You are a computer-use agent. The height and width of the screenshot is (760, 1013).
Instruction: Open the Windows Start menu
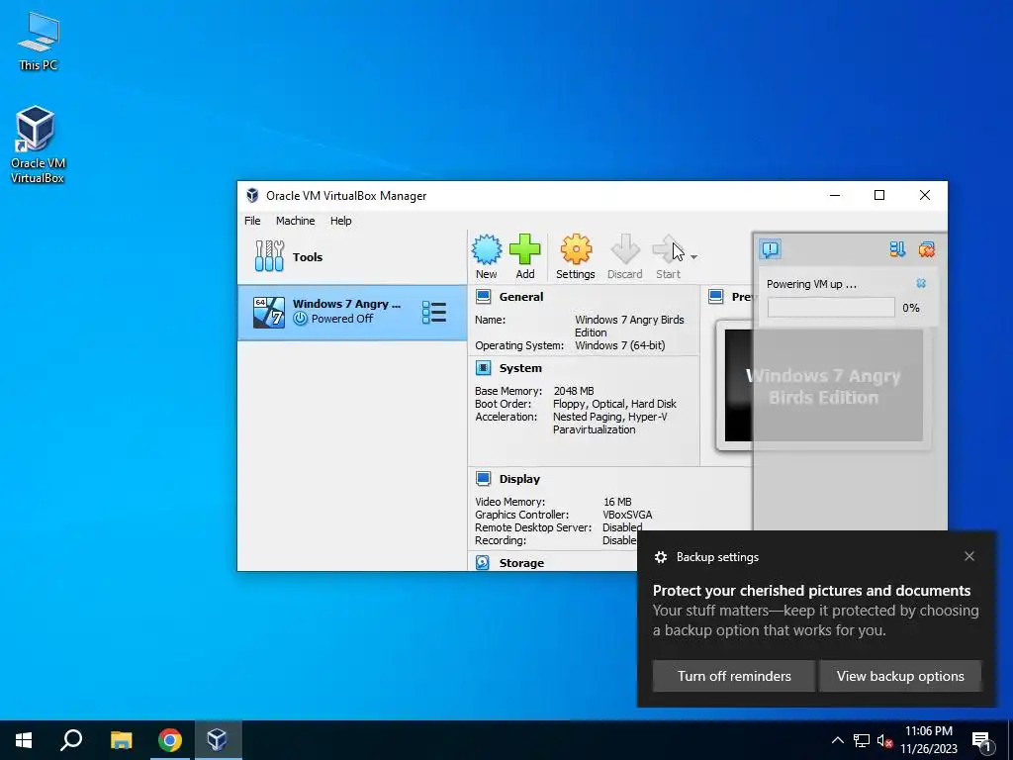click(x=24, y=740)
